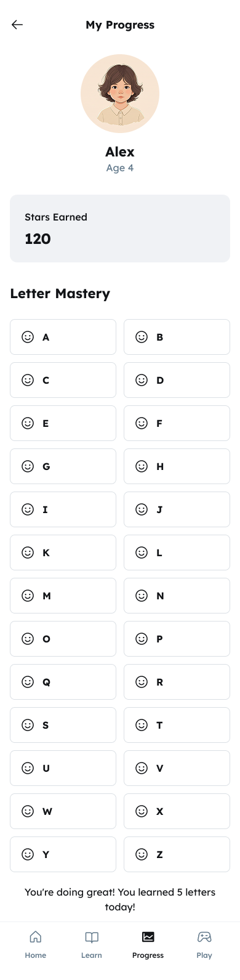Tap Alex's profile avatar picture
This screenshot has width=240, height=980.
click(x=120, y=94)
